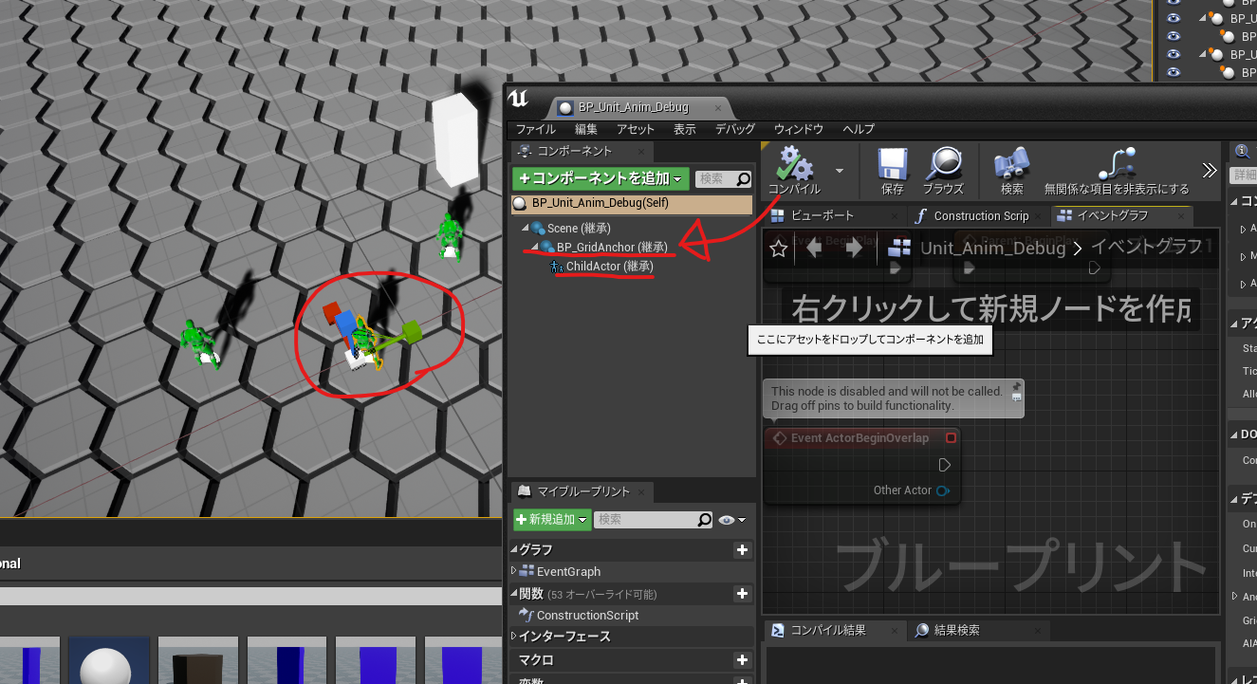Close the マイブループリント panel tab
The height and width of the screenshot is (684, 1257).
tap(642, 491)
